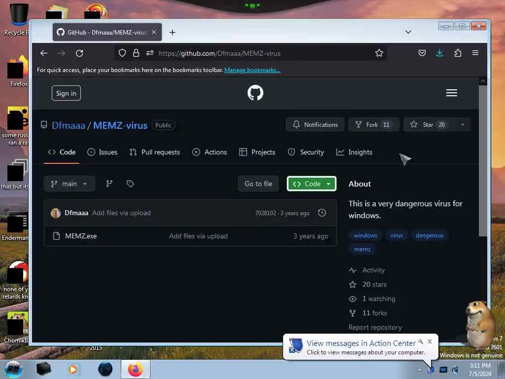Click the Firefox taskbar icon

(x=136, y=369)
